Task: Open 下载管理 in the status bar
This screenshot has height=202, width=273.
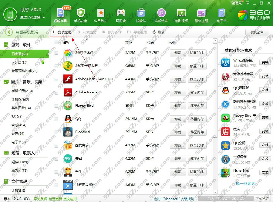Action: coord(262,199)
